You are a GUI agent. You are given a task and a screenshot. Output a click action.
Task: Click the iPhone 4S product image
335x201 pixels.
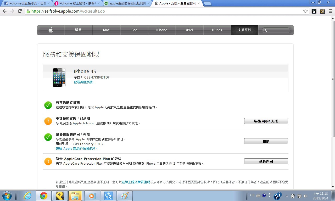tap(59, 77)
